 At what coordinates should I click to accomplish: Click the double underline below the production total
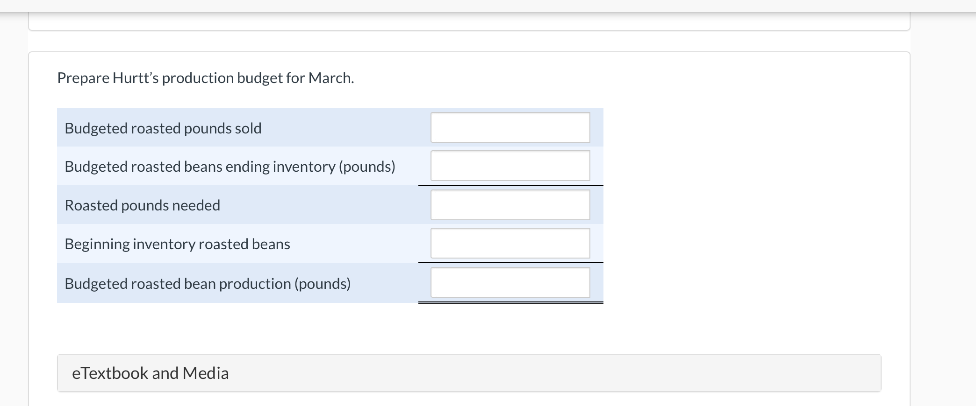[x=510, y=303]
